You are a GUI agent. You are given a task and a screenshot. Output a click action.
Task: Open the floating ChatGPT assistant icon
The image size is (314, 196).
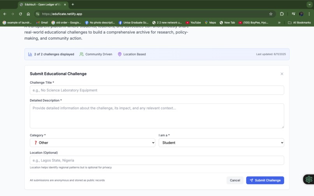[x=309, y=179]
